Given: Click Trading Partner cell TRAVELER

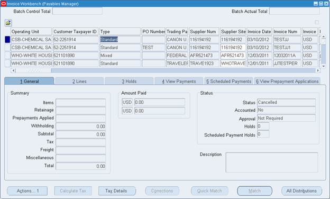Looking at the screenshot, I should point(177,64).
